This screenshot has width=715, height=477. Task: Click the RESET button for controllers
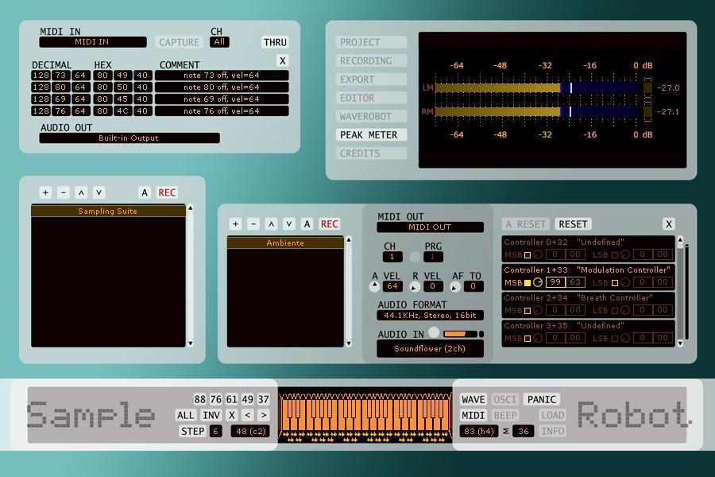(x=573, y=224)
